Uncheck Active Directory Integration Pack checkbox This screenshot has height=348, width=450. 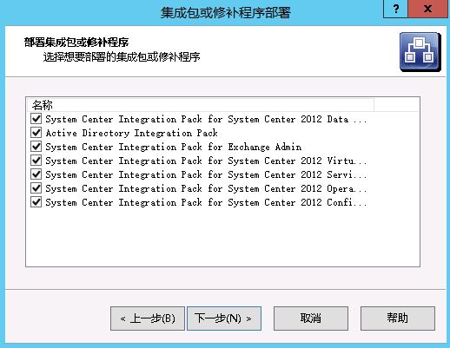coord(36,133)
